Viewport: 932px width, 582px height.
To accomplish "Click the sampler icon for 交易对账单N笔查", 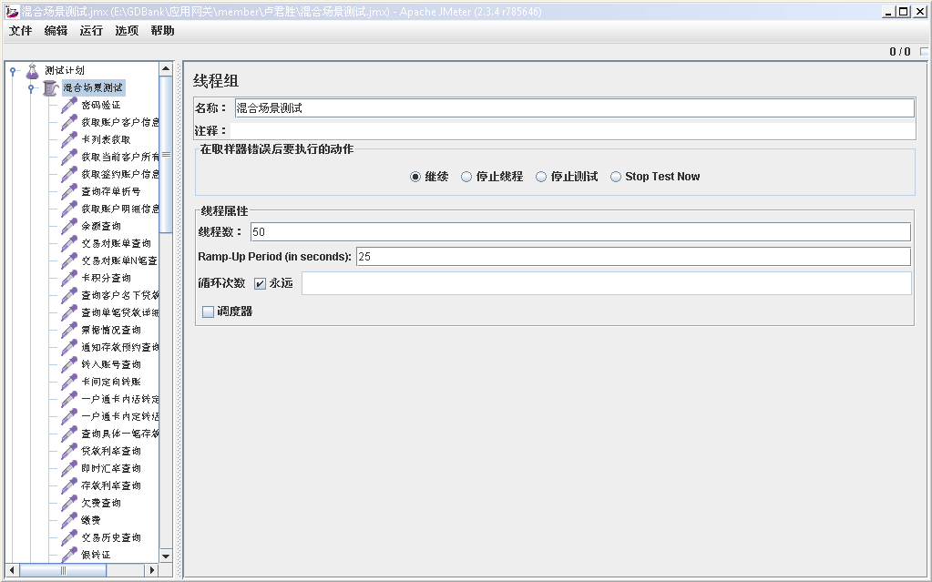I will coord(69,260).
